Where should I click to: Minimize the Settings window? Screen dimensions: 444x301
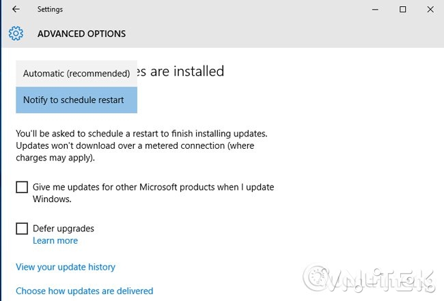tap(375, 10)
